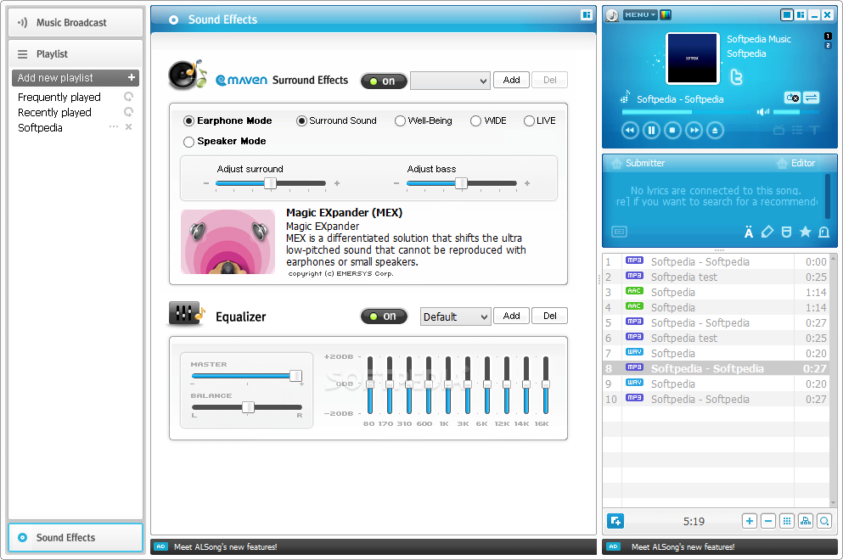Select Well-Being radio option
Viewport: 843px width, 560px height.
(x=400, y=121)
